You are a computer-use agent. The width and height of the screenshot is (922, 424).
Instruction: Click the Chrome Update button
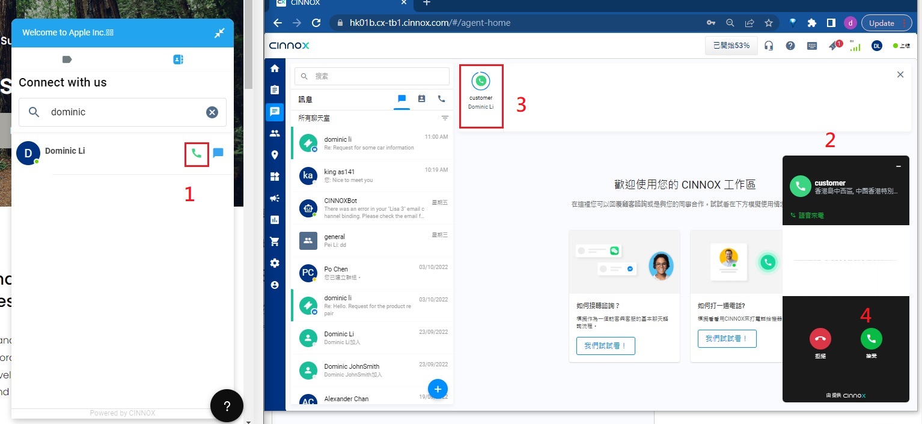pyautogui.click(x=887, y=23)
